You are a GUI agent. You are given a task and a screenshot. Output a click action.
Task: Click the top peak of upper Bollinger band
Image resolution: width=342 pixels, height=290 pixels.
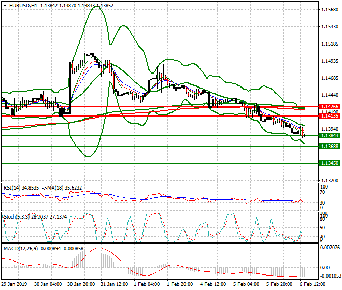(x=95, y=7)
